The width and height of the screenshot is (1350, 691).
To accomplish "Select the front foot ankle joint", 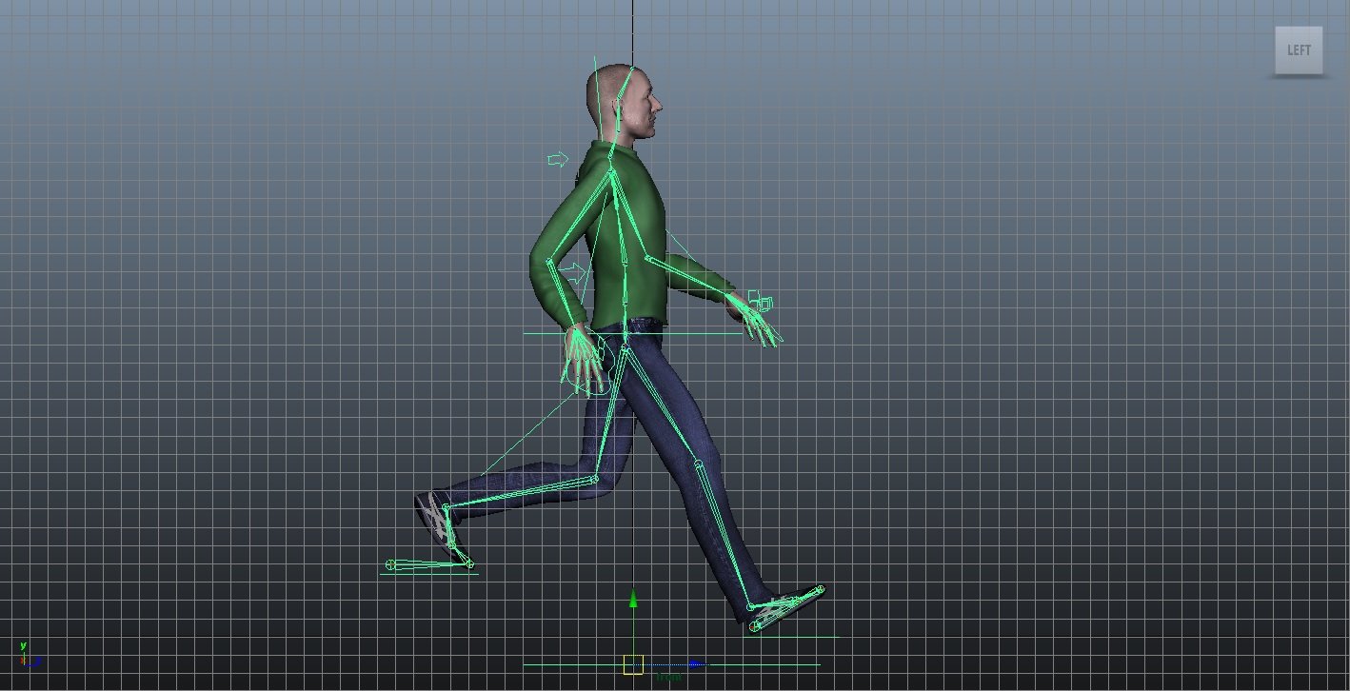I will 751,606.
